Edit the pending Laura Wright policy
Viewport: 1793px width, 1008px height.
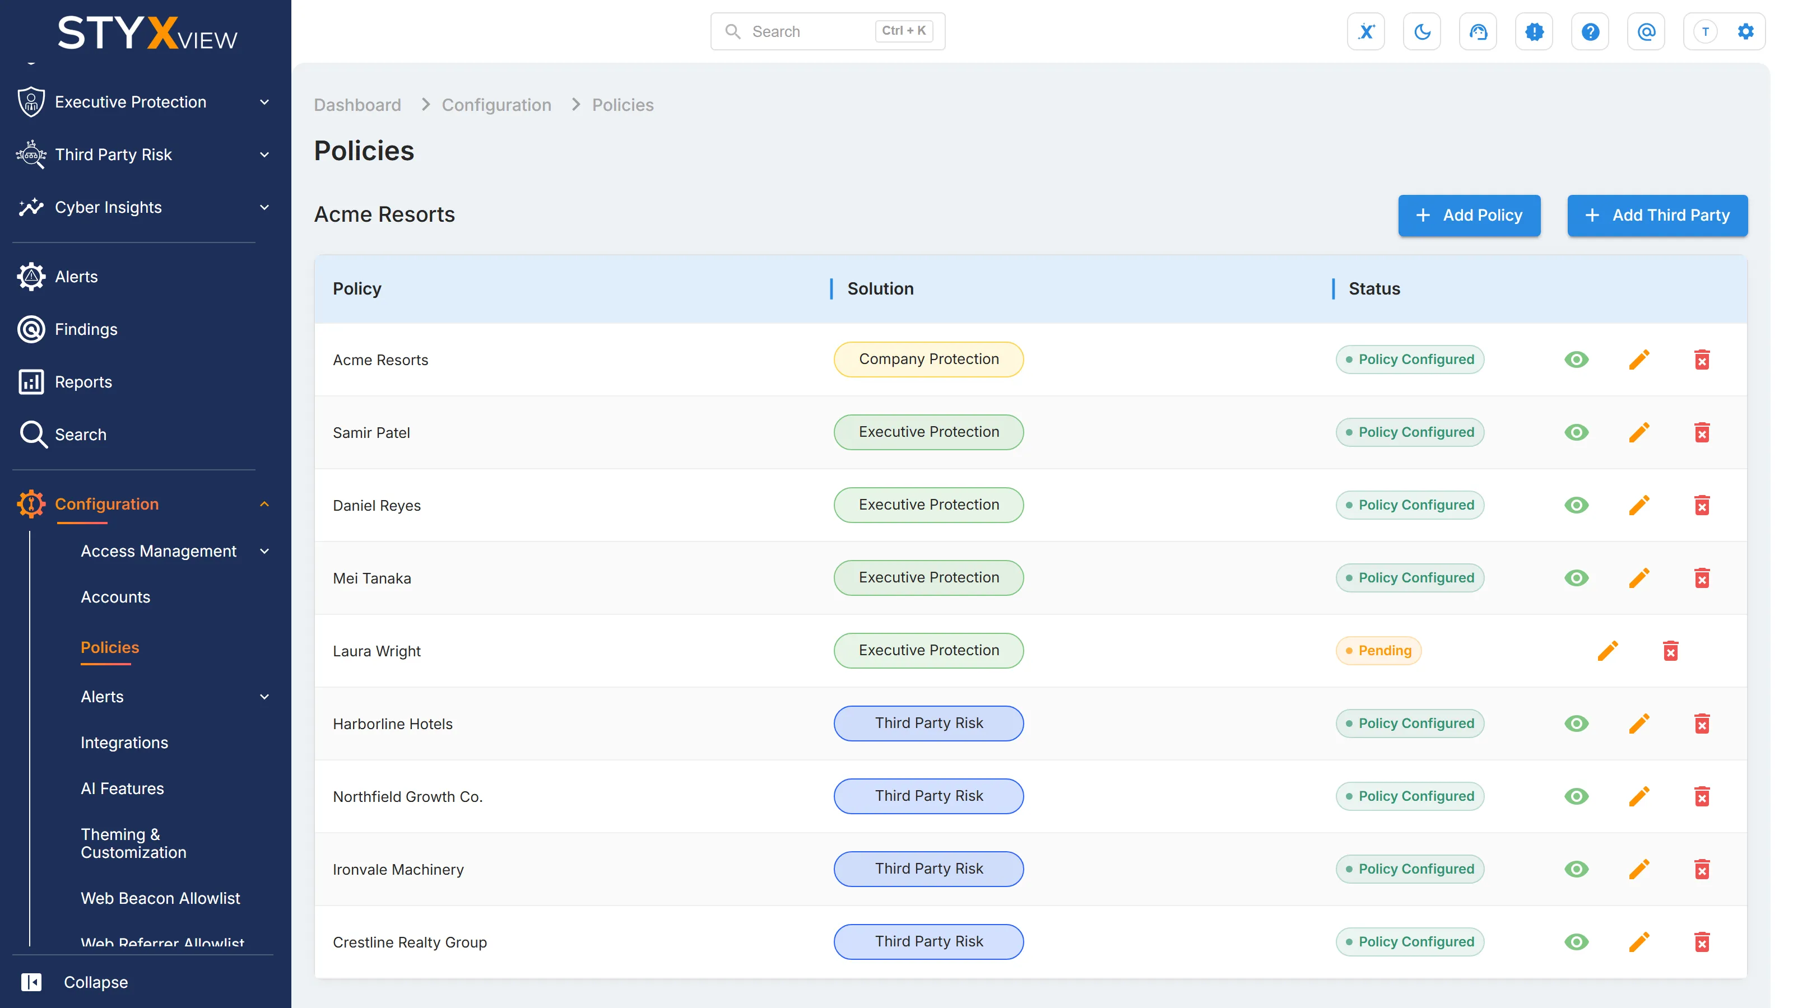click(1608, 651)
